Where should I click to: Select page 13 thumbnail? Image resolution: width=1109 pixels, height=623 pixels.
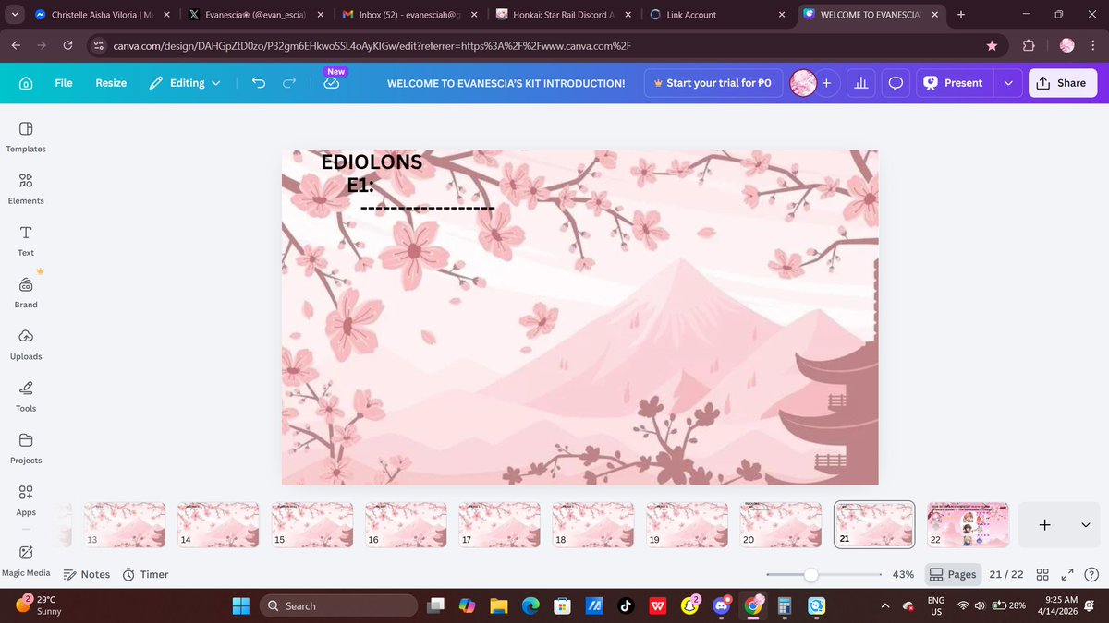pyautogui.click(x=125, y=524)
